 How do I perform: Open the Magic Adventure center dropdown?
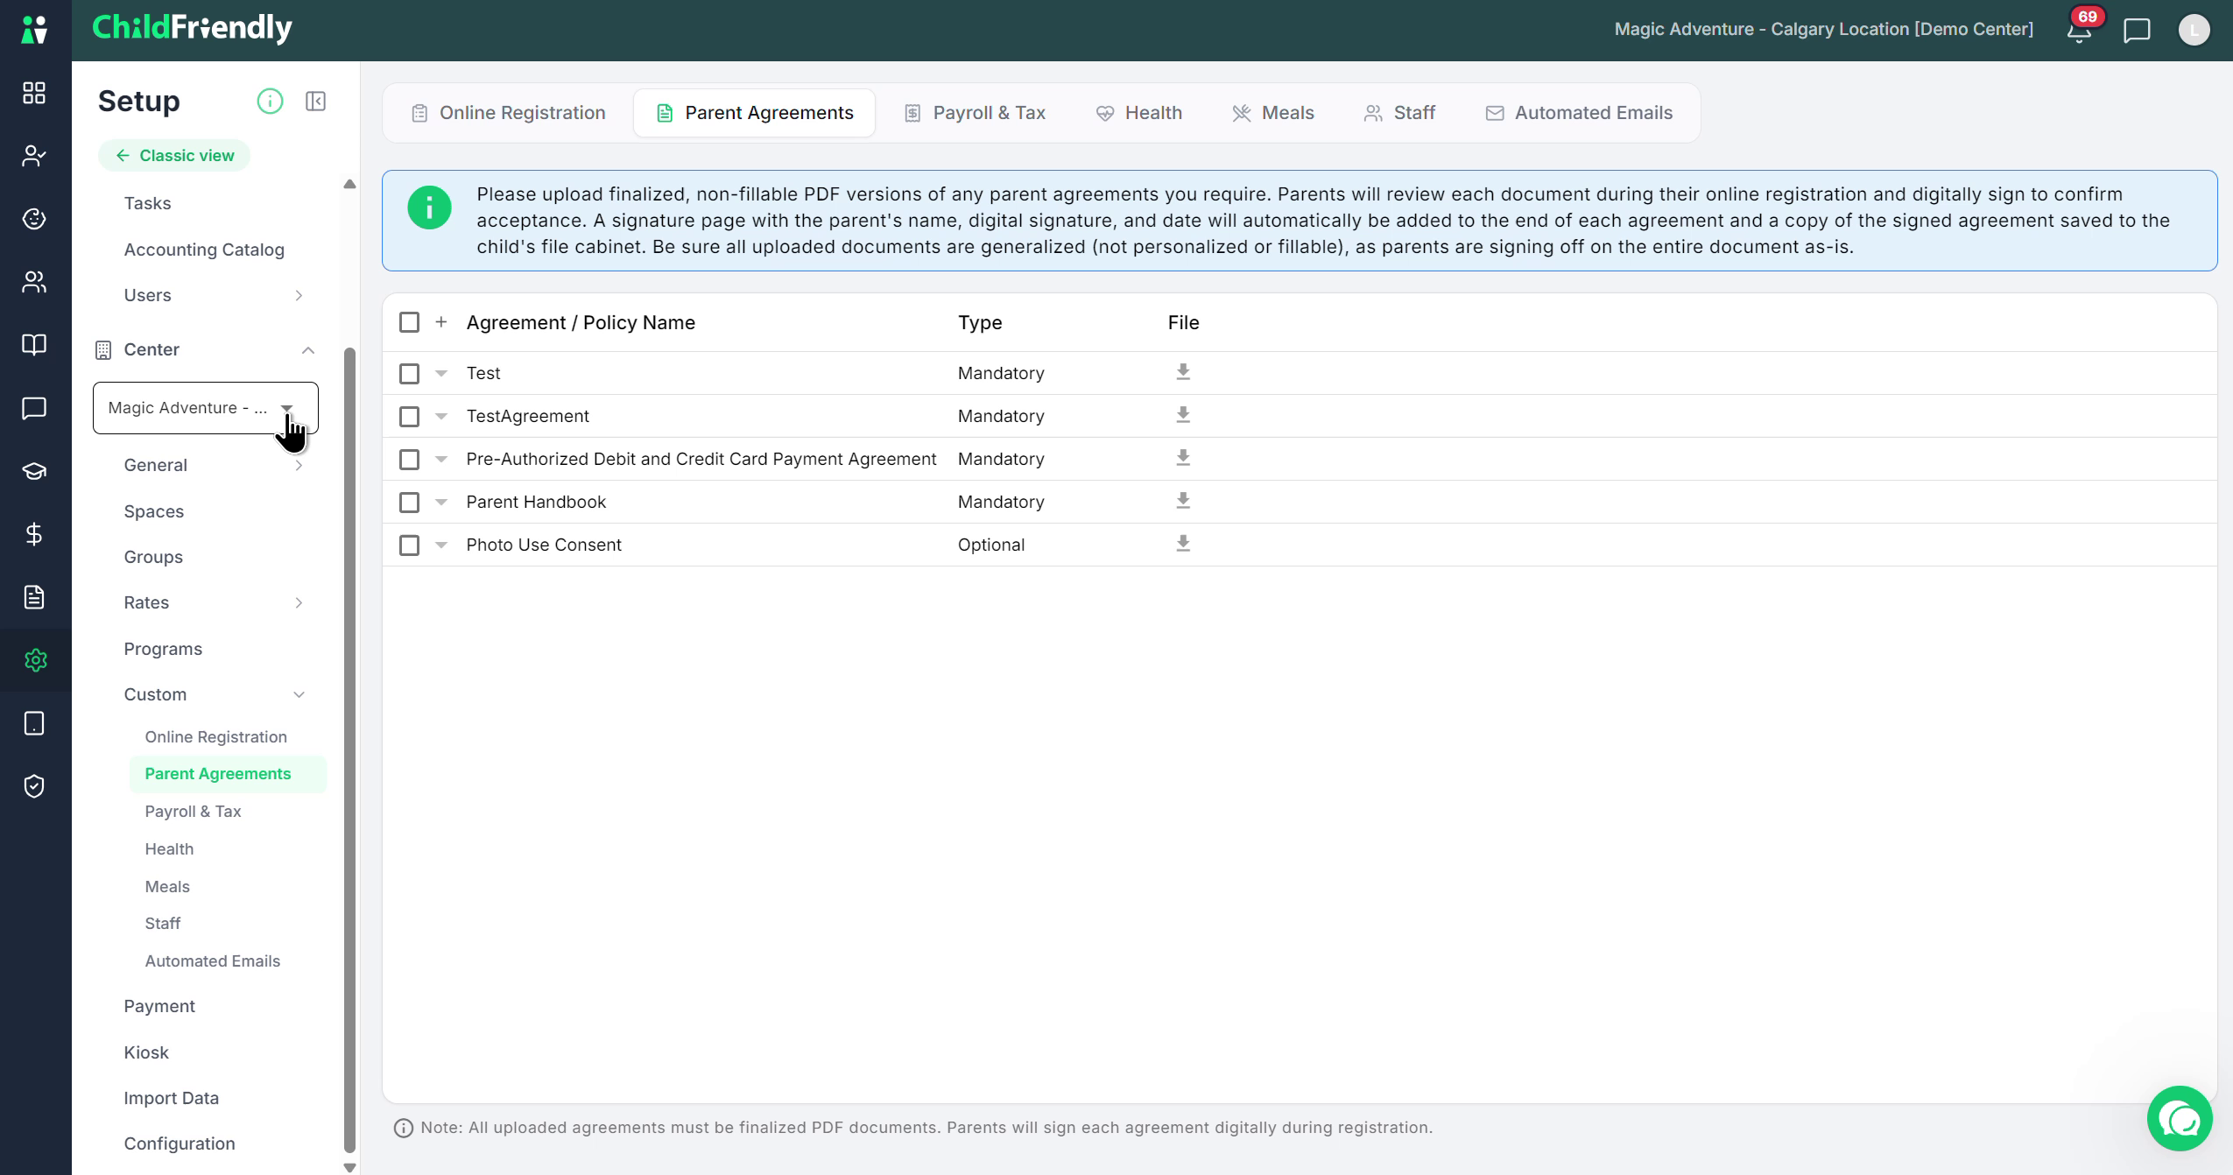[x=205, y=408]
